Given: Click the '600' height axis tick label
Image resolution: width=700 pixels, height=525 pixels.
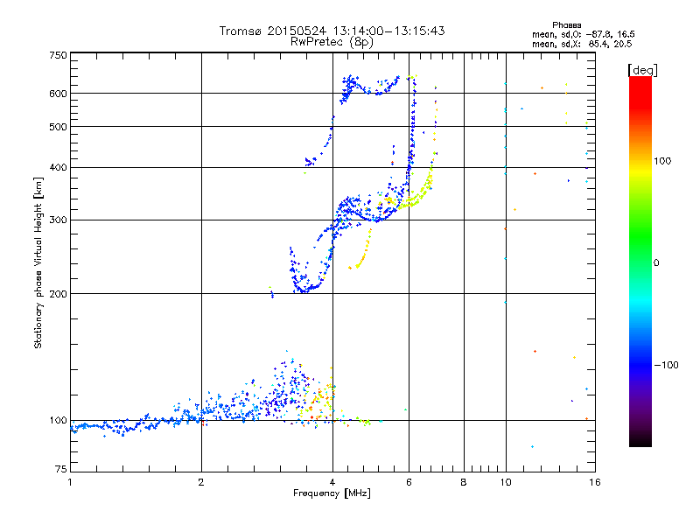Looking at the screenshot, I should [58, 94].
